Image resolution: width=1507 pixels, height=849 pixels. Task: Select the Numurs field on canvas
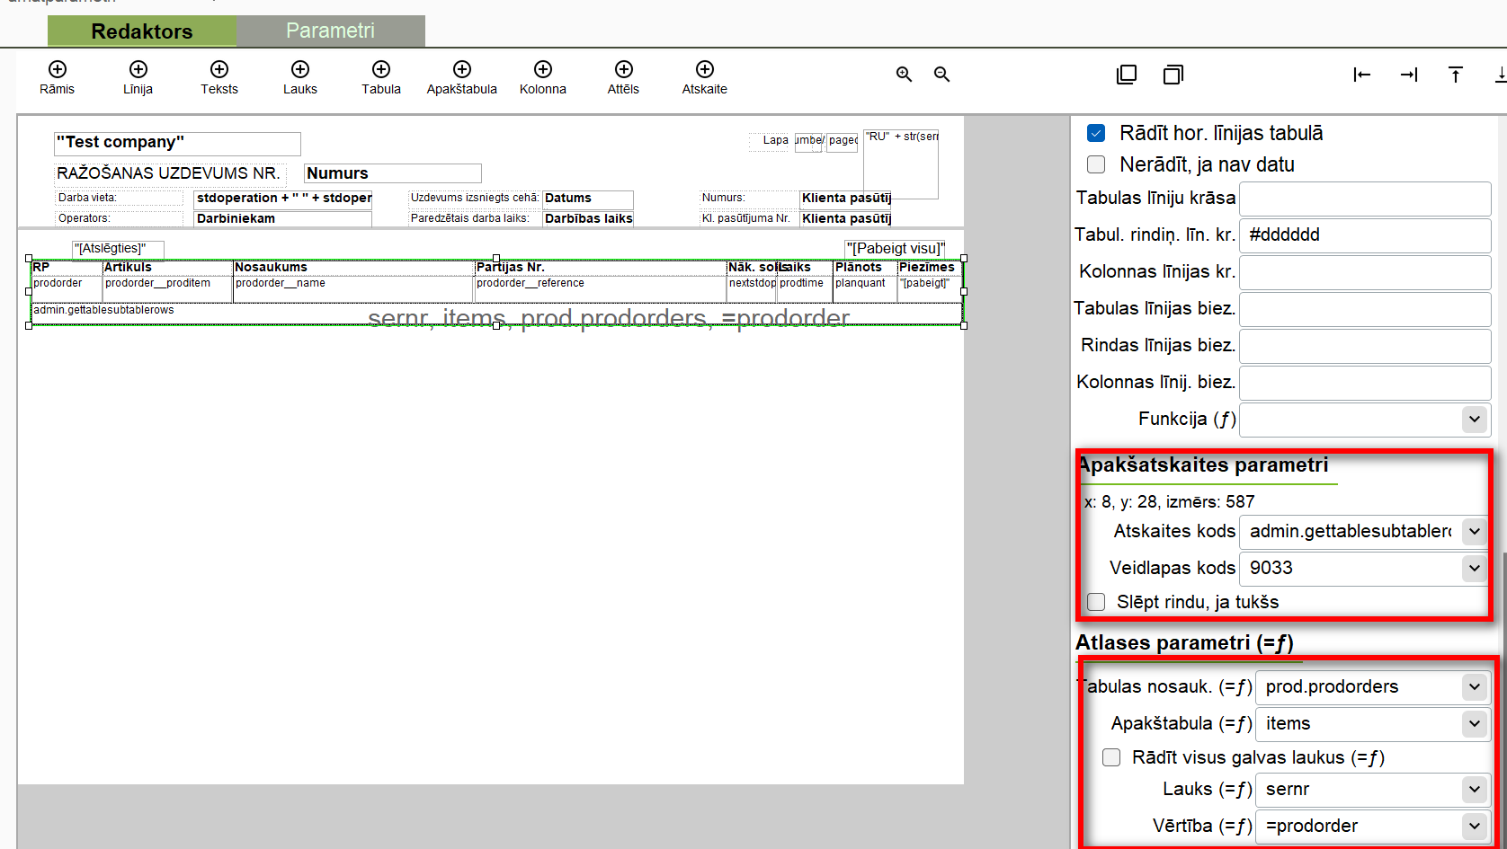pyautogui.click(x=393, y=173)
